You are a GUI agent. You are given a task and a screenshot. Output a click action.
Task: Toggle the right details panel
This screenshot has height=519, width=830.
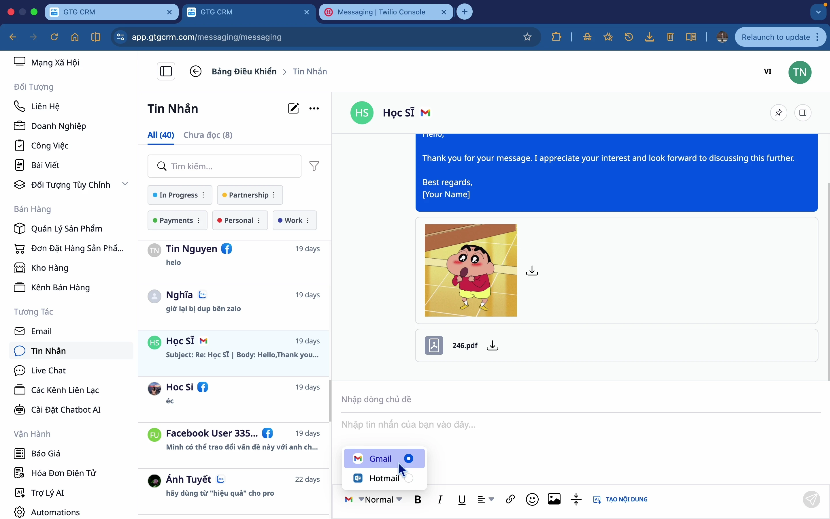click(x=803, y=113)
